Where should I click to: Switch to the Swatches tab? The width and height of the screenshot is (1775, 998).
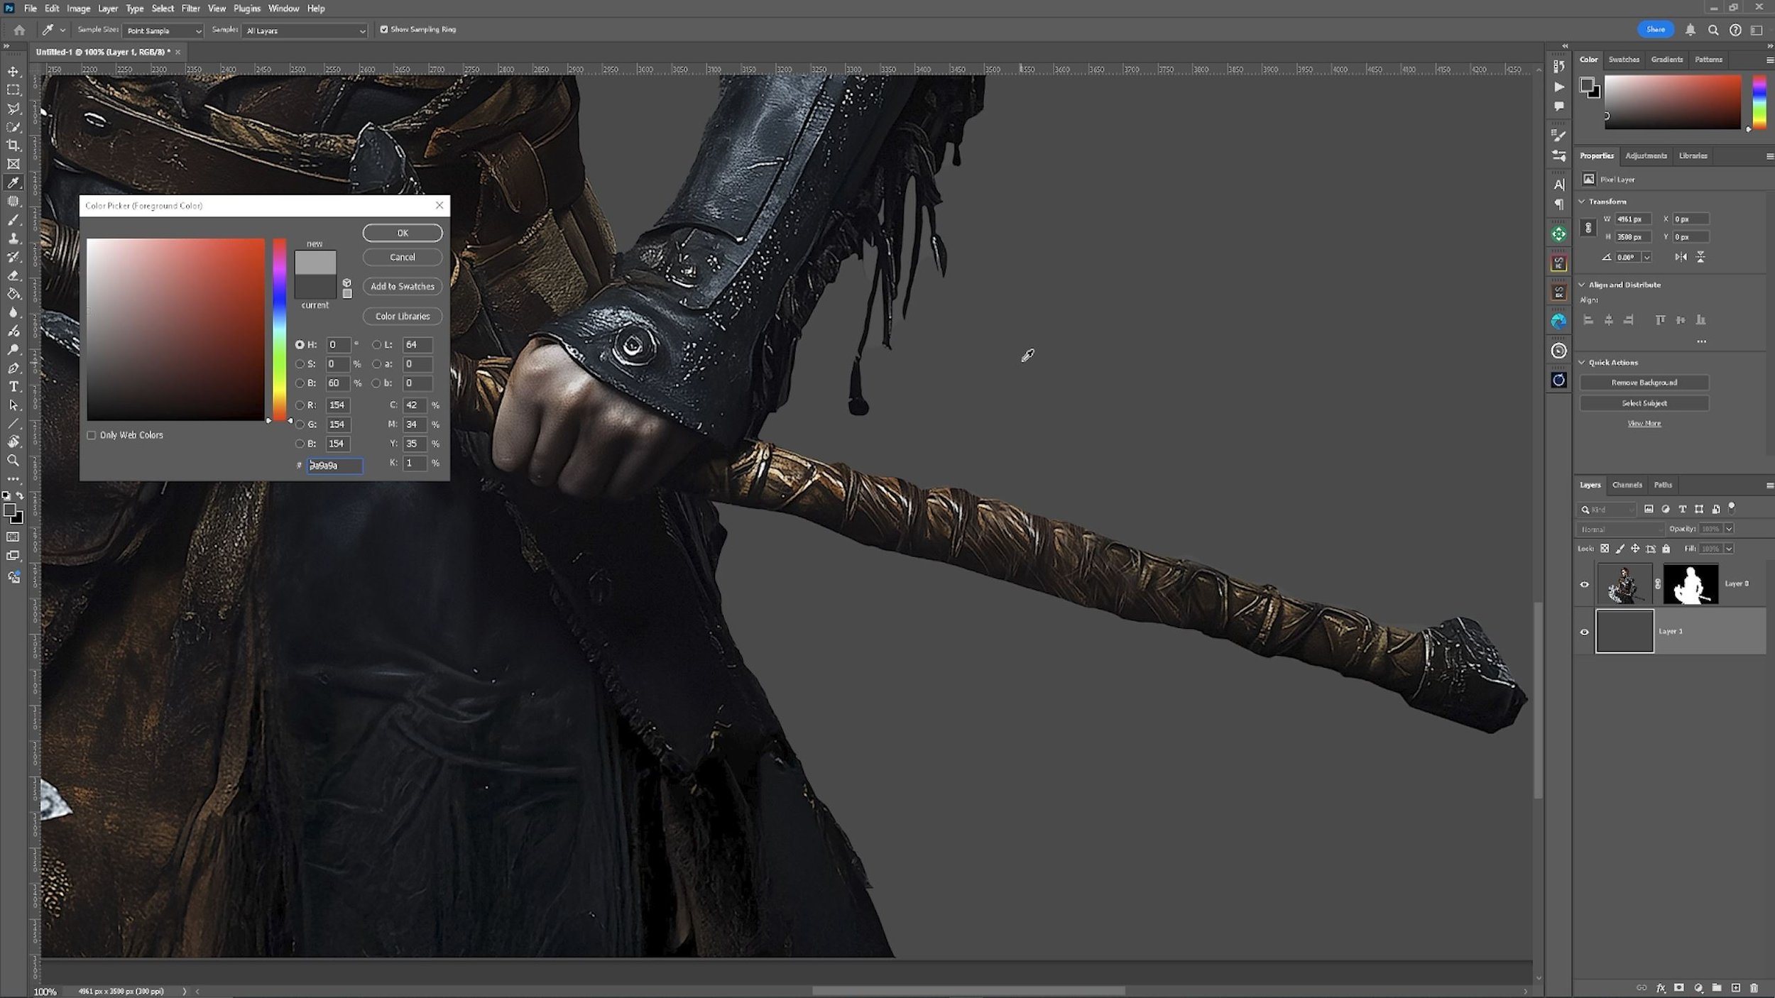click(1624, 60)
